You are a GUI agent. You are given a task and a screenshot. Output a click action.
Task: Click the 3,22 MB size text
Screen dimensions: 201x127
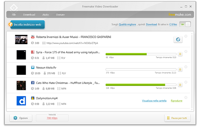(x=50, y=104)
